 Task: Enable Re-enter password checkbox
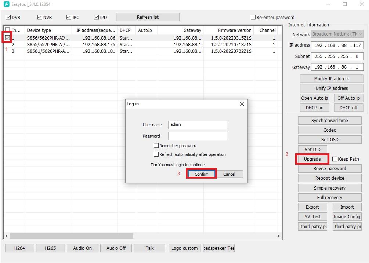(253, 17)
